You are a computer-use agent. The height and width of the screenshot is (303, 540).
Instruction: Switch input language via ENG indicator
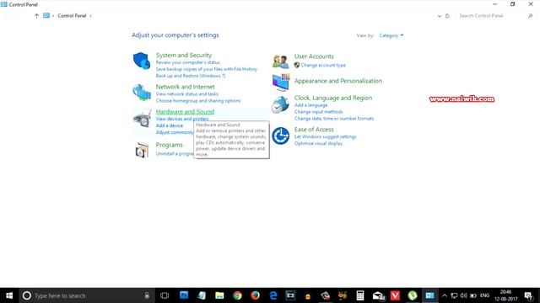click(x=484, y=295)
